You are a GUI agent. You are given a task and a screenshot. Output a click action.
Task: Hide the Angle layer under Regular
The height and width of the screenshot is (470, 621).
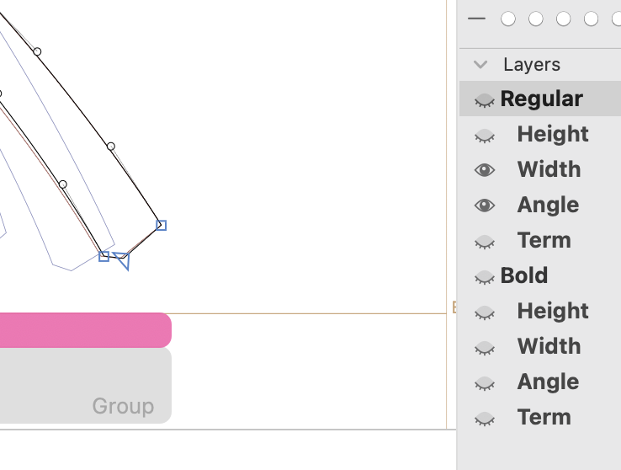point(484,206)
